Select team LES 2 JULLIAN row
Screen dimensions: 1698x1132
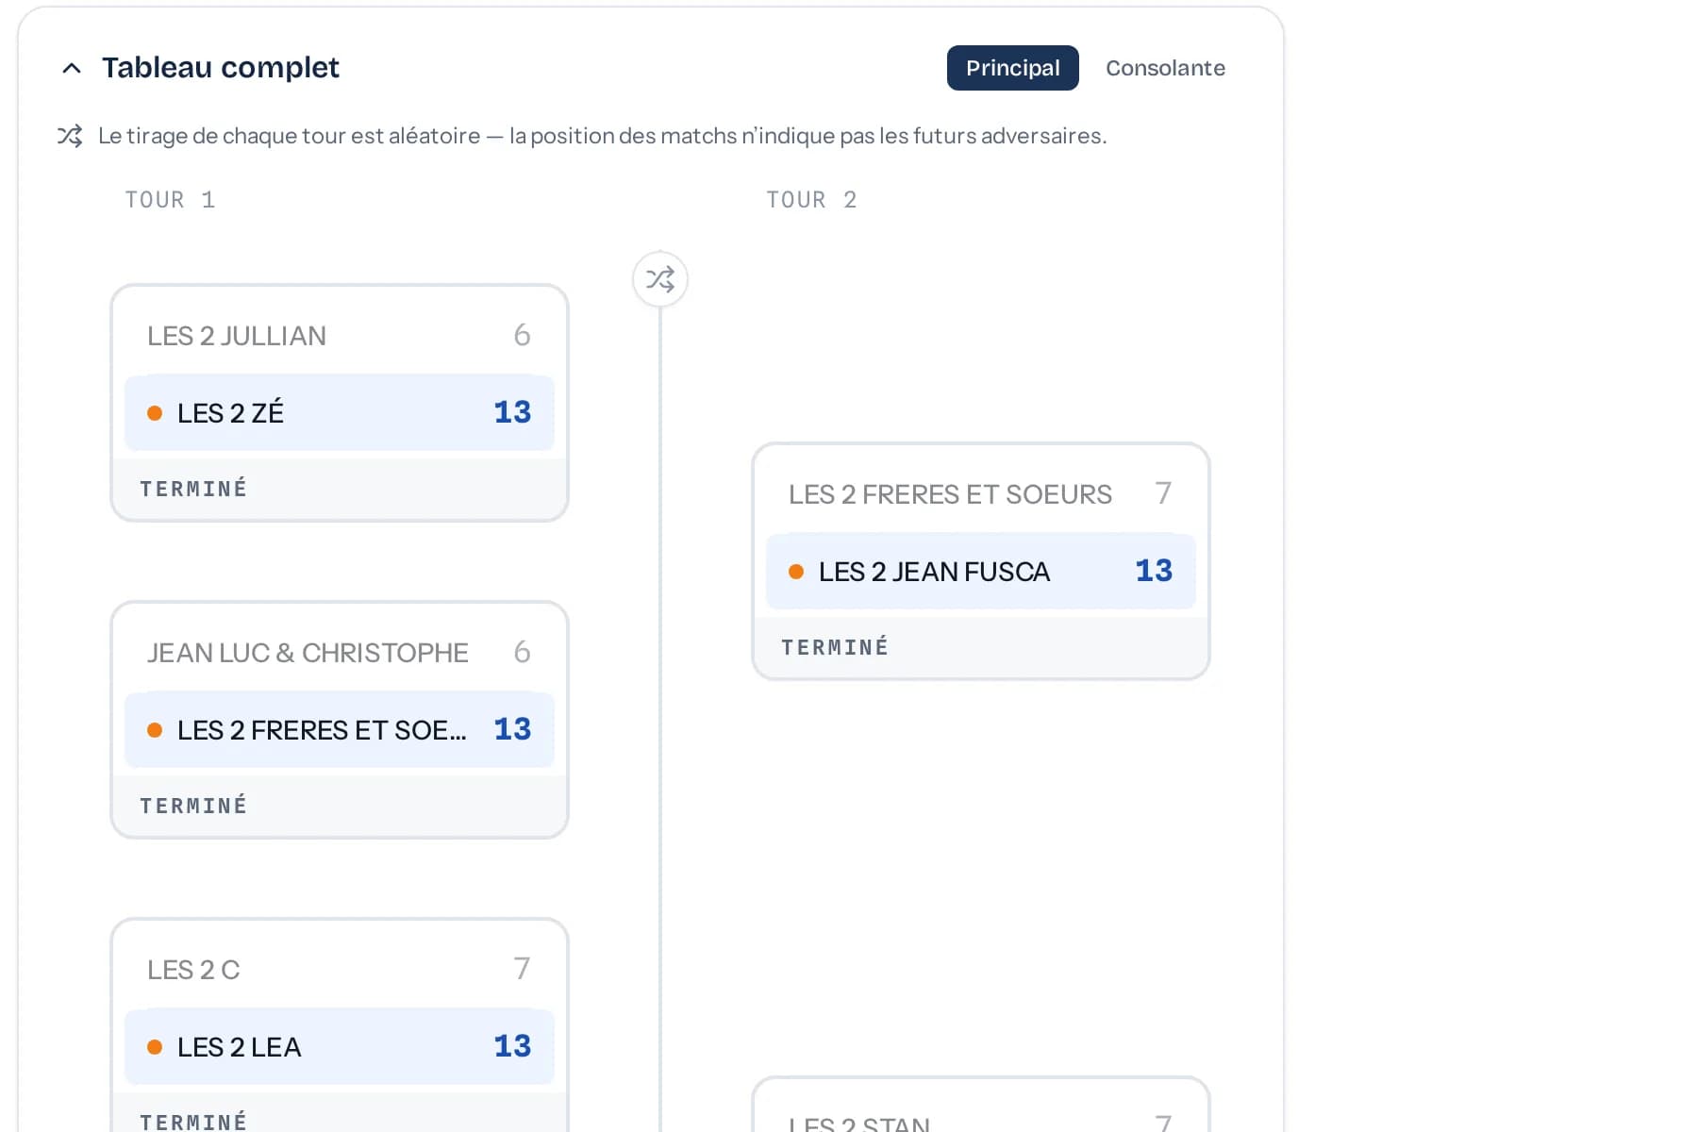point(340,336)
